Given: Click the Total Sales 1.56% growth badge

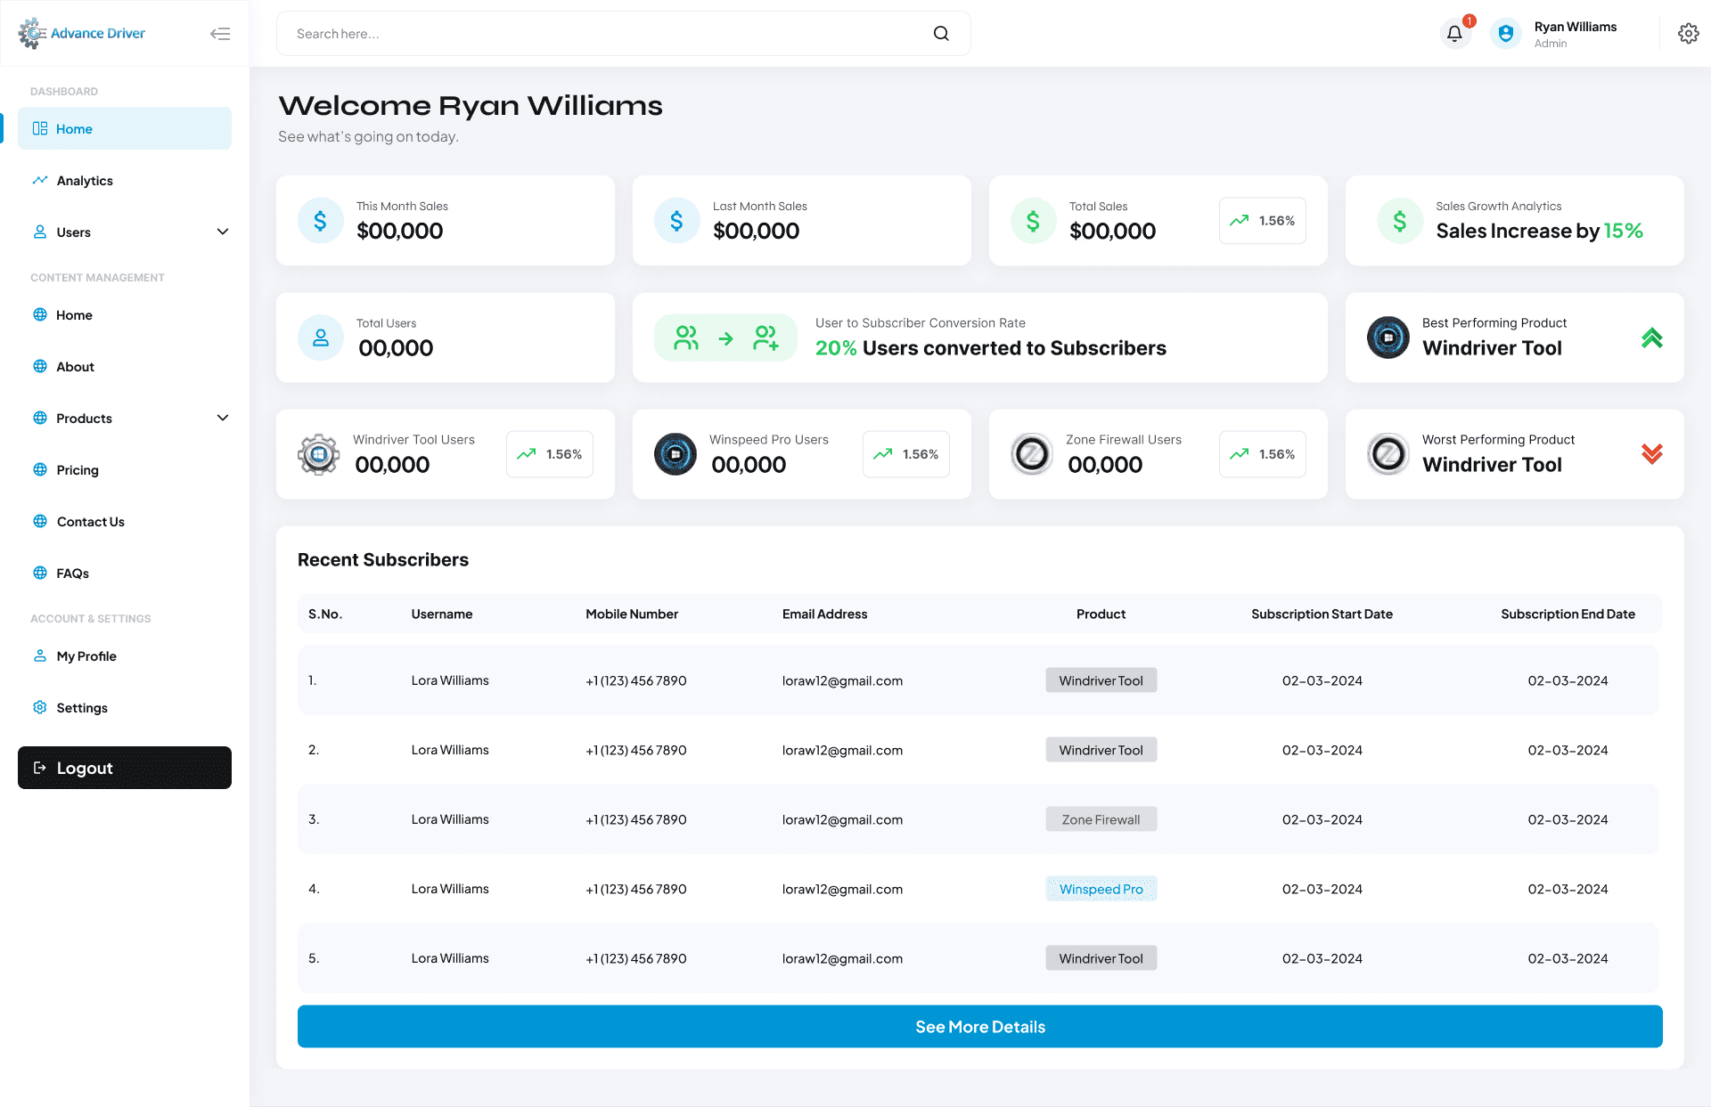Looking at the screenshot, I should [x=1263, y=221].
